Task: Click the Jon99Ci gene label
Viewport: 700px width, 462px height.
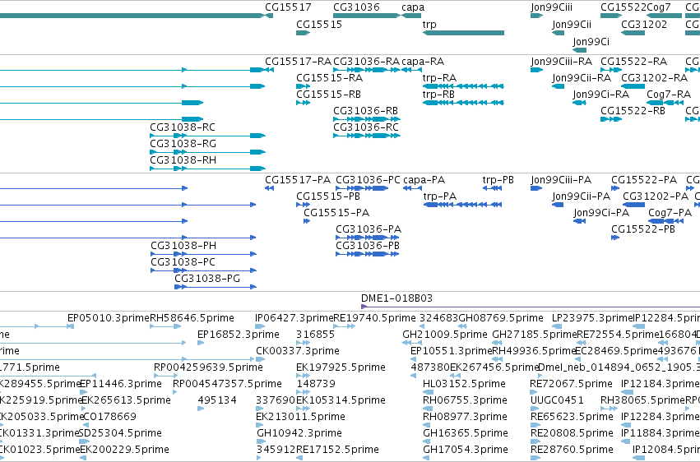Action: tap(591, 42)
